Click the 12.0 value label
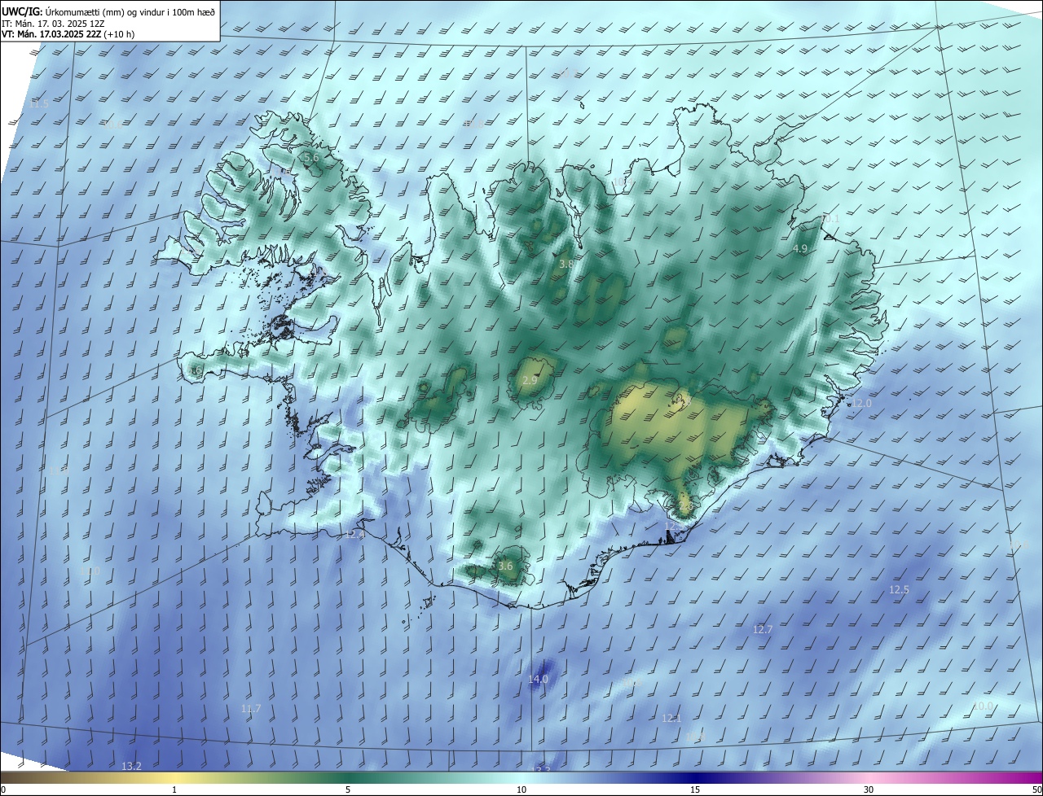 tap(861, 404)
